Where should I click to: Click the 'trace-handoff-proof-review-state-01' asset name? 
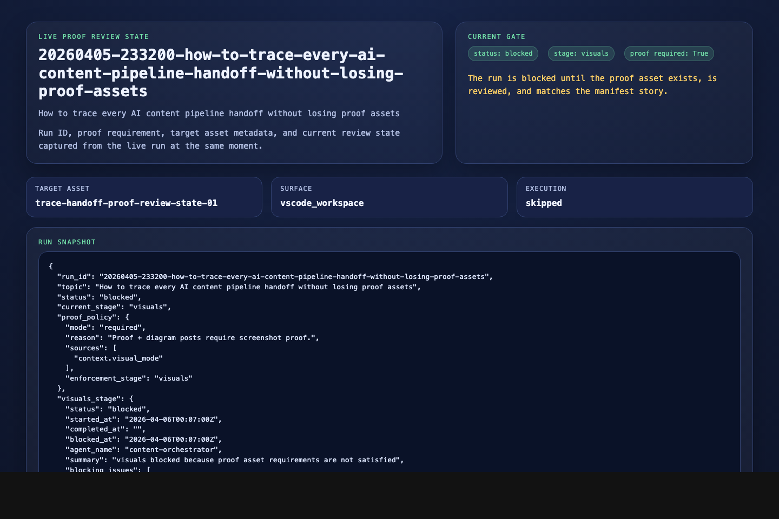[126, 203]
